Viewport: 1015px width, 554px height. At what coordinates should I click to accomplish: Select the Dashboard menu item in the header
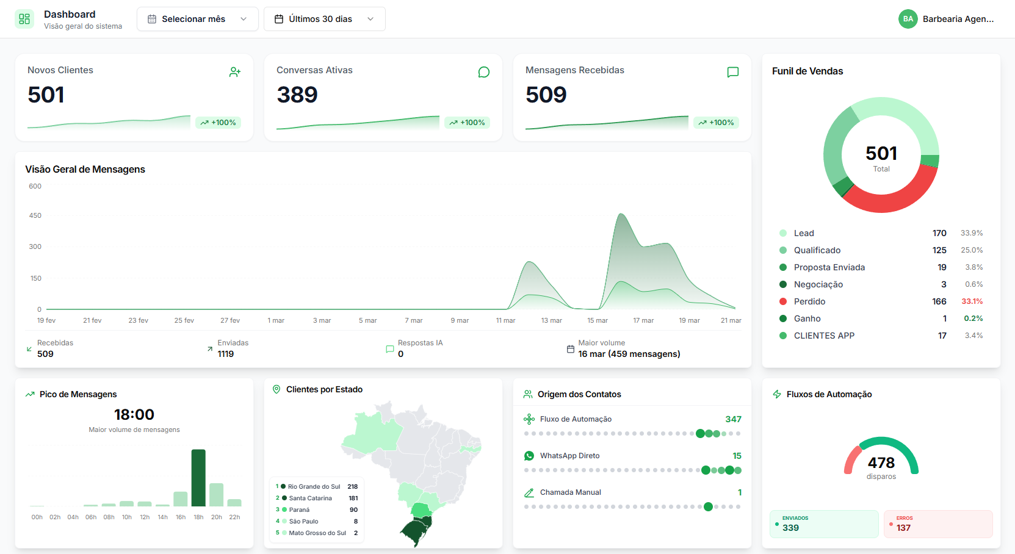click(69, 14)
